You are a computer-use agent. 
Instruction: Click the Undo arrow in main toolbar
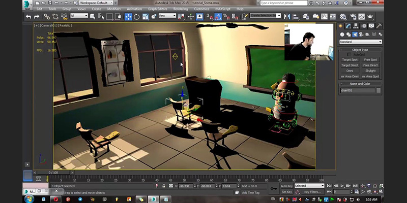[28, 16]
